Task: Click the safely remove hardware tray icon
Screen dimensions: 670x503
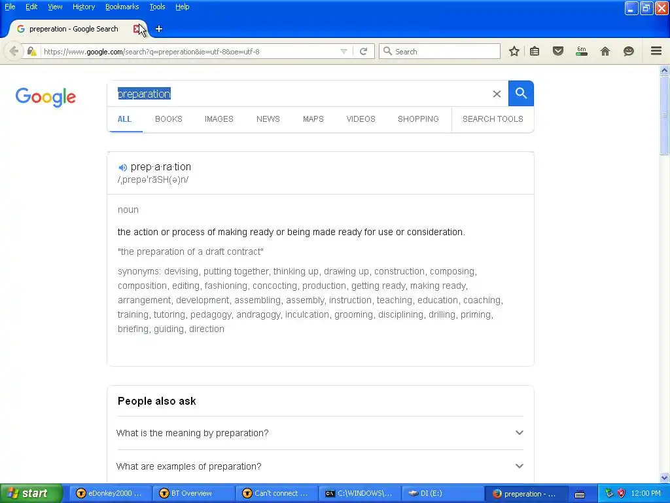Action: (x=609, y=493)
